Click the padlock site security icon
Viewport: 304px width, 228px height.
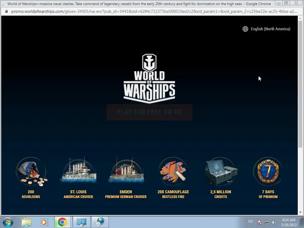tap(7, 11)
